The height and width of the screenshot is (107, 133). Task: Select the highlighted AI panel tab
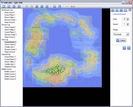130,10
